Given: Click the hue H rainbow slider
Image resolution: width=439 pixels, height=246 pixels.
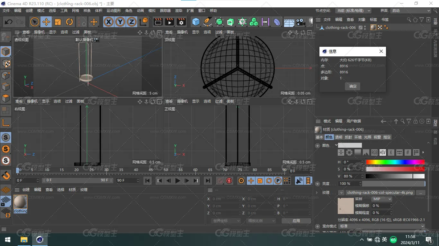Looking at the screenshot, I should coord(395,162).
